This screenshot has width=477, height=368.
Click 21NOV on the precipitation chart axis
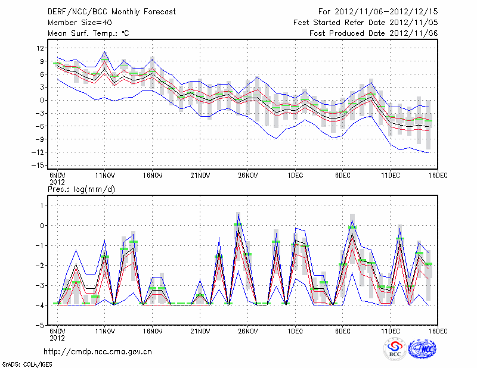[200, 330]
